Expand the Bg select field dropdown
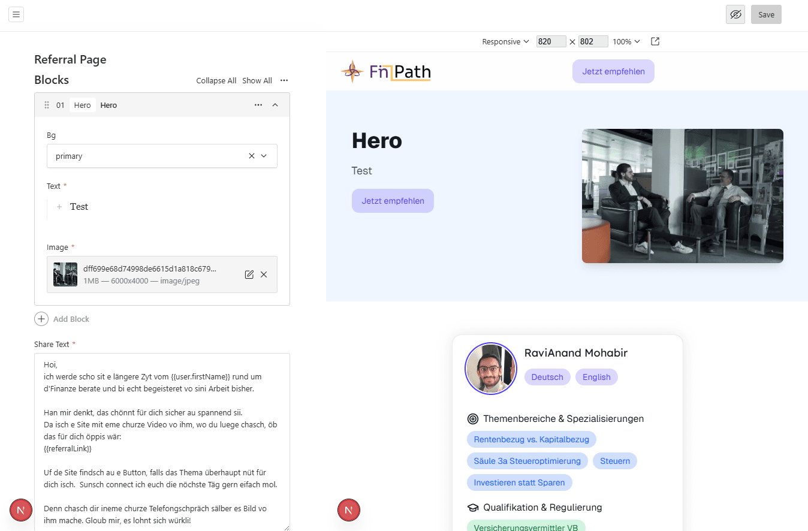Viewport: 808px width, 531px height. click(x=264, y=156)
